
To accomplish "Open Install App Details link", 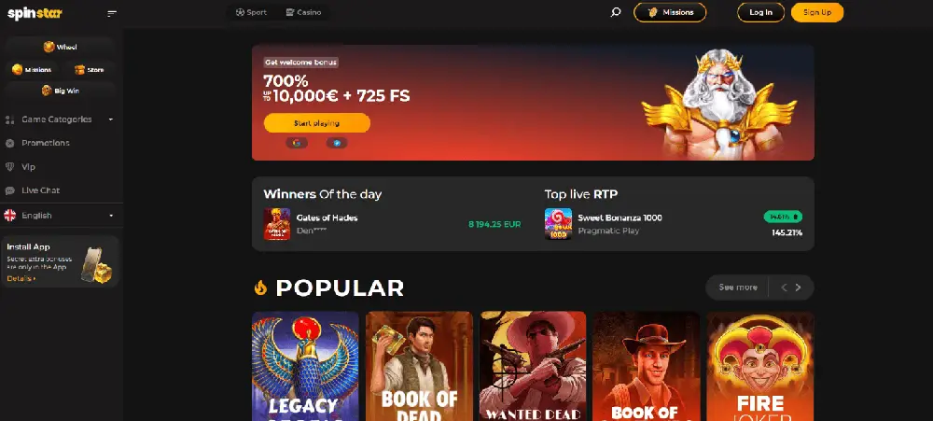I will click(x=21, y=279).
